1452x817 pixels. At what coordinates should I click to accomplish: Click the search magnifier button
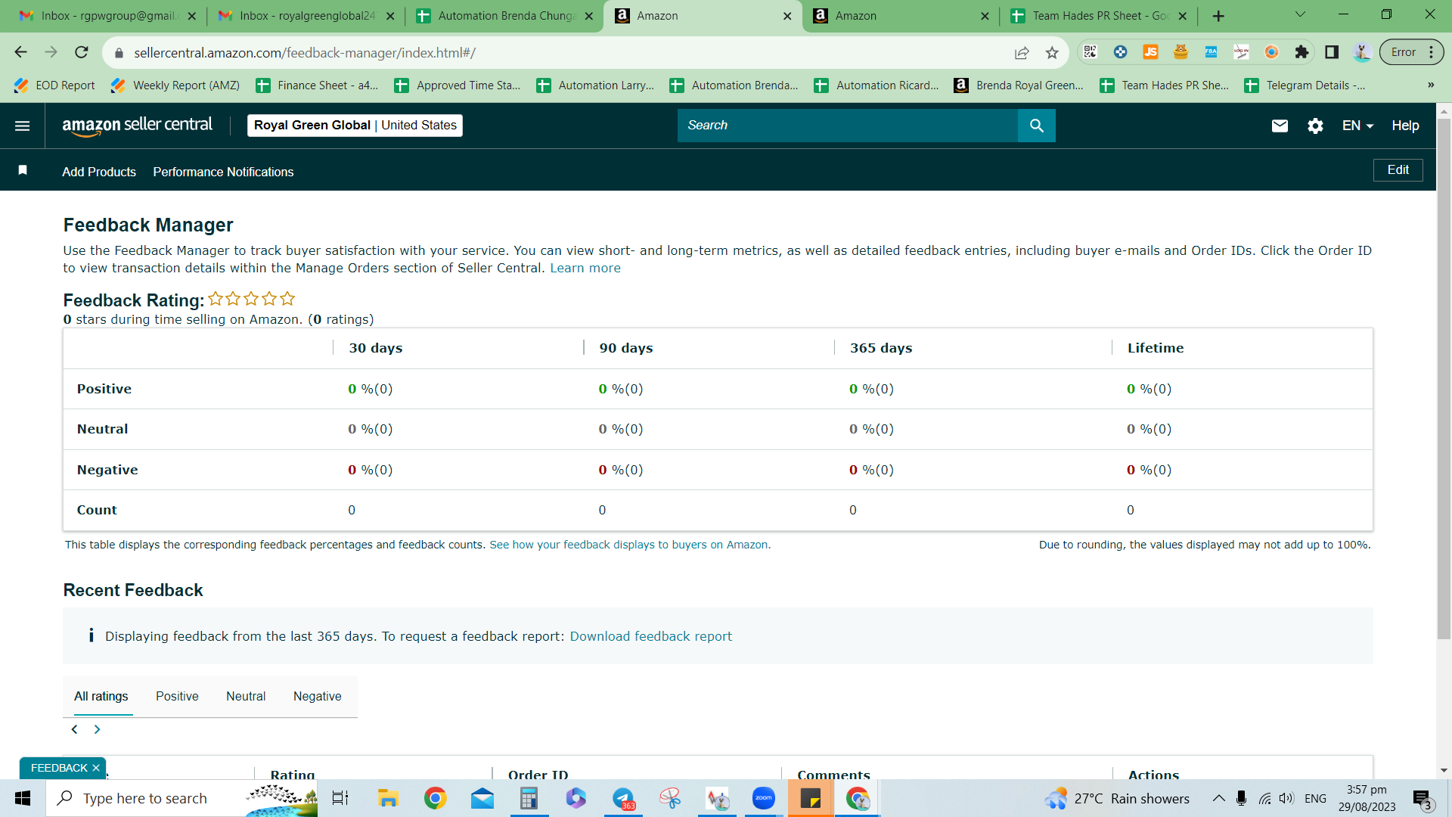coord(1036,126)
